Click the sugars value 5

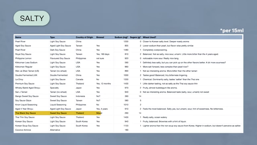tap(141, 100)
